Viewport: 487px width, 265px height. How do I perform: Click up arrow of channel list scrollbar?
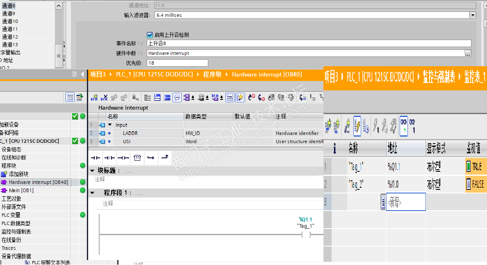tap(58, 6)
